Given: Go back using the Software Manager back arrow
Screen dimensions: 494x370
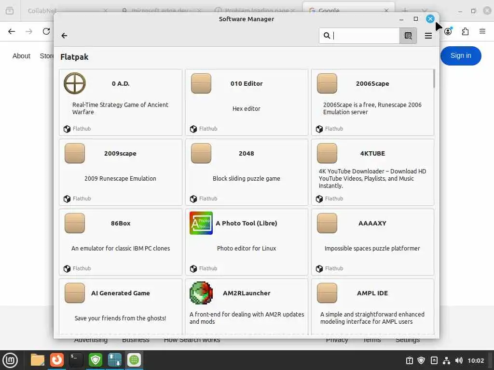Looking at the screenshot, I should click(x=64, y=36).
